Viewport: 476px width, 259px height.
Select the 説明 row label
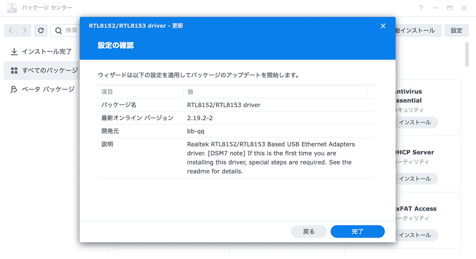107,144
